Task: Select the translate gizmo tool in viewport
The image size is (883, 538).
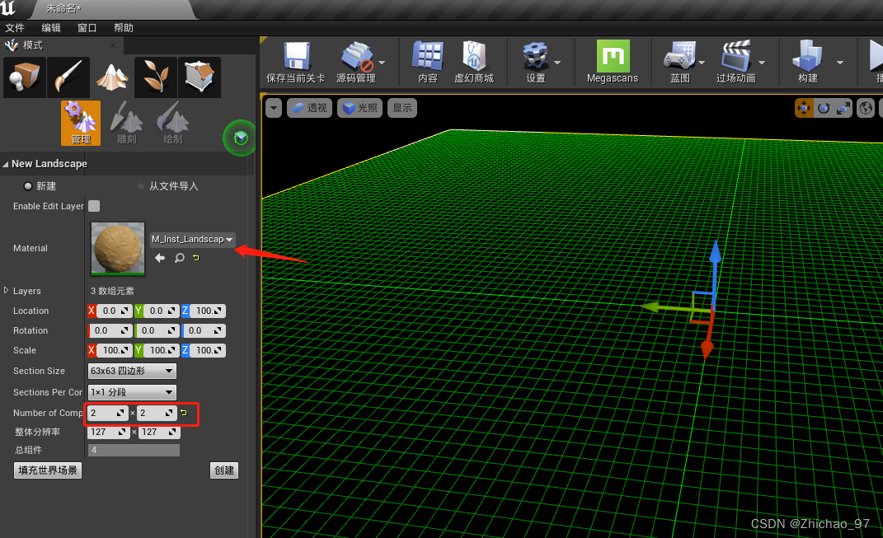Action: [804, 108]
